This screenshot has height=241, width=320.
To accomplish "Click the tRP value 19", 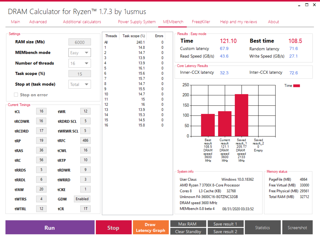I will (41, 141).
